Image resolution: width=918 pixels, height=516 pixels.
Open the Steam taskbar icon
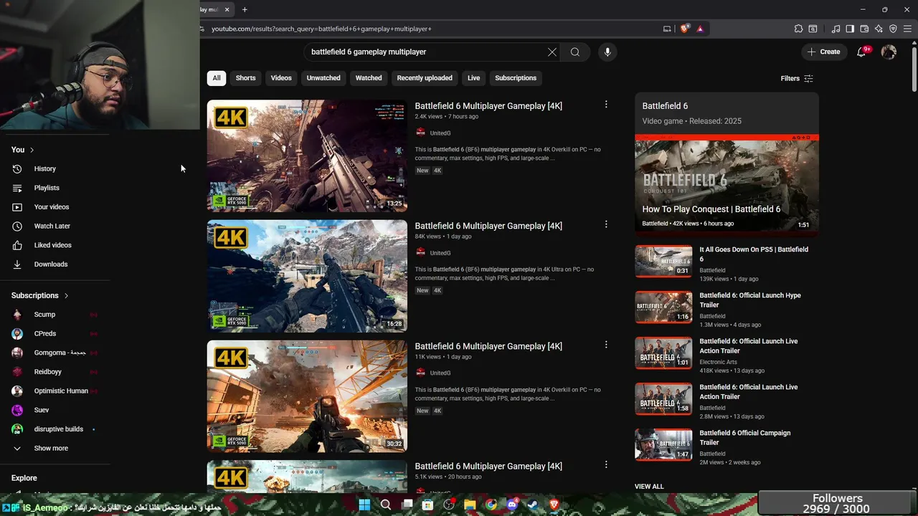533,505
